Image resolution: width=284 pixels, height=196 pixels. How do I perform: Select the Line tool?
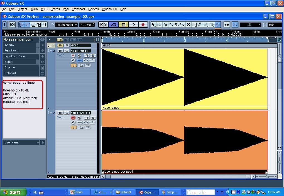206,24
